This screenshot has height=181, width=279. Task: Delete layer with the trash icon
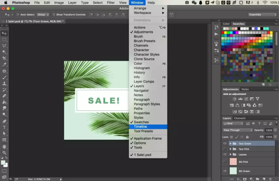pos(270,179)
